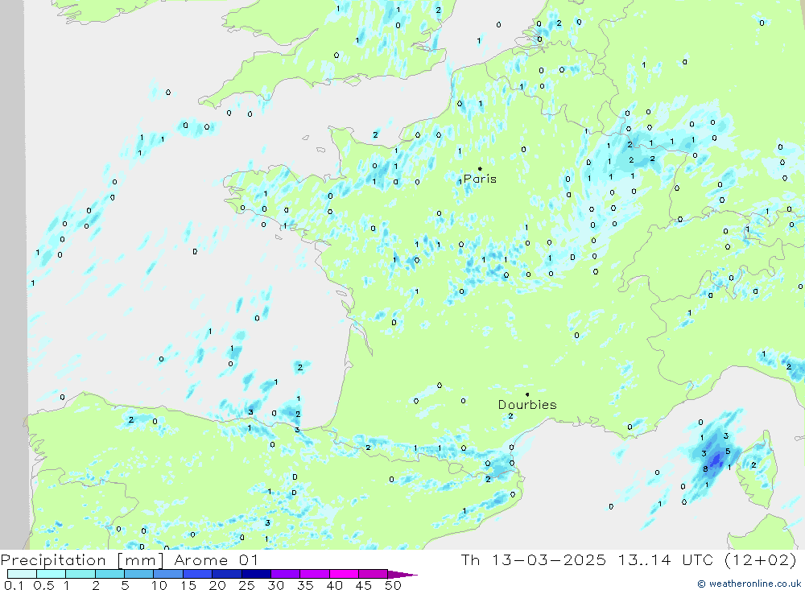
Task: Click the Dourbies city label
Action: click(x=527, y=405)
